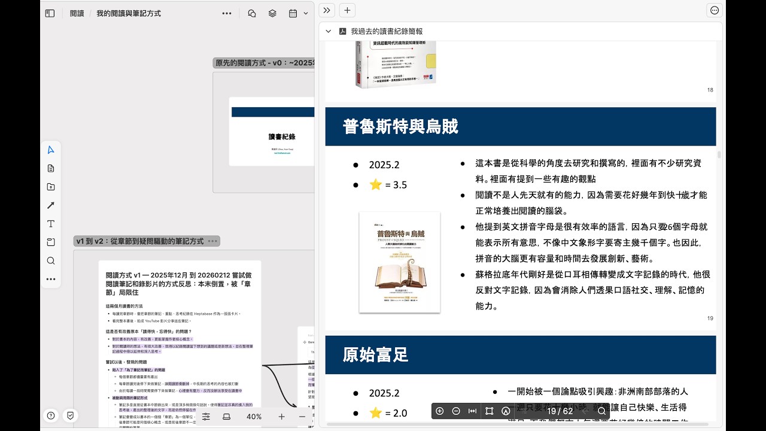This screenshot has height=431, width=766.
Task: Open the calendar journal icon
Action: coord(293,13)
